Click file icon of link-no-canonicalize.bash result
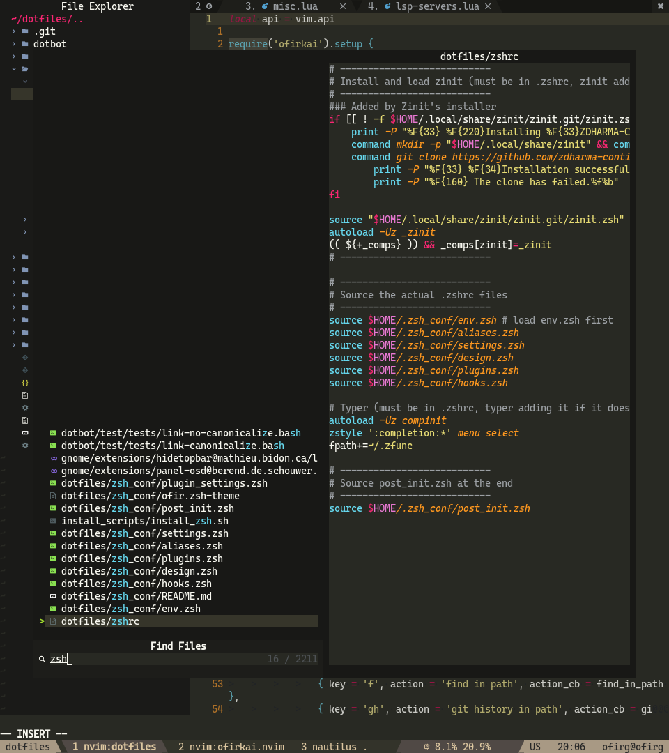669x753 pixels. (x=53, y=433)
